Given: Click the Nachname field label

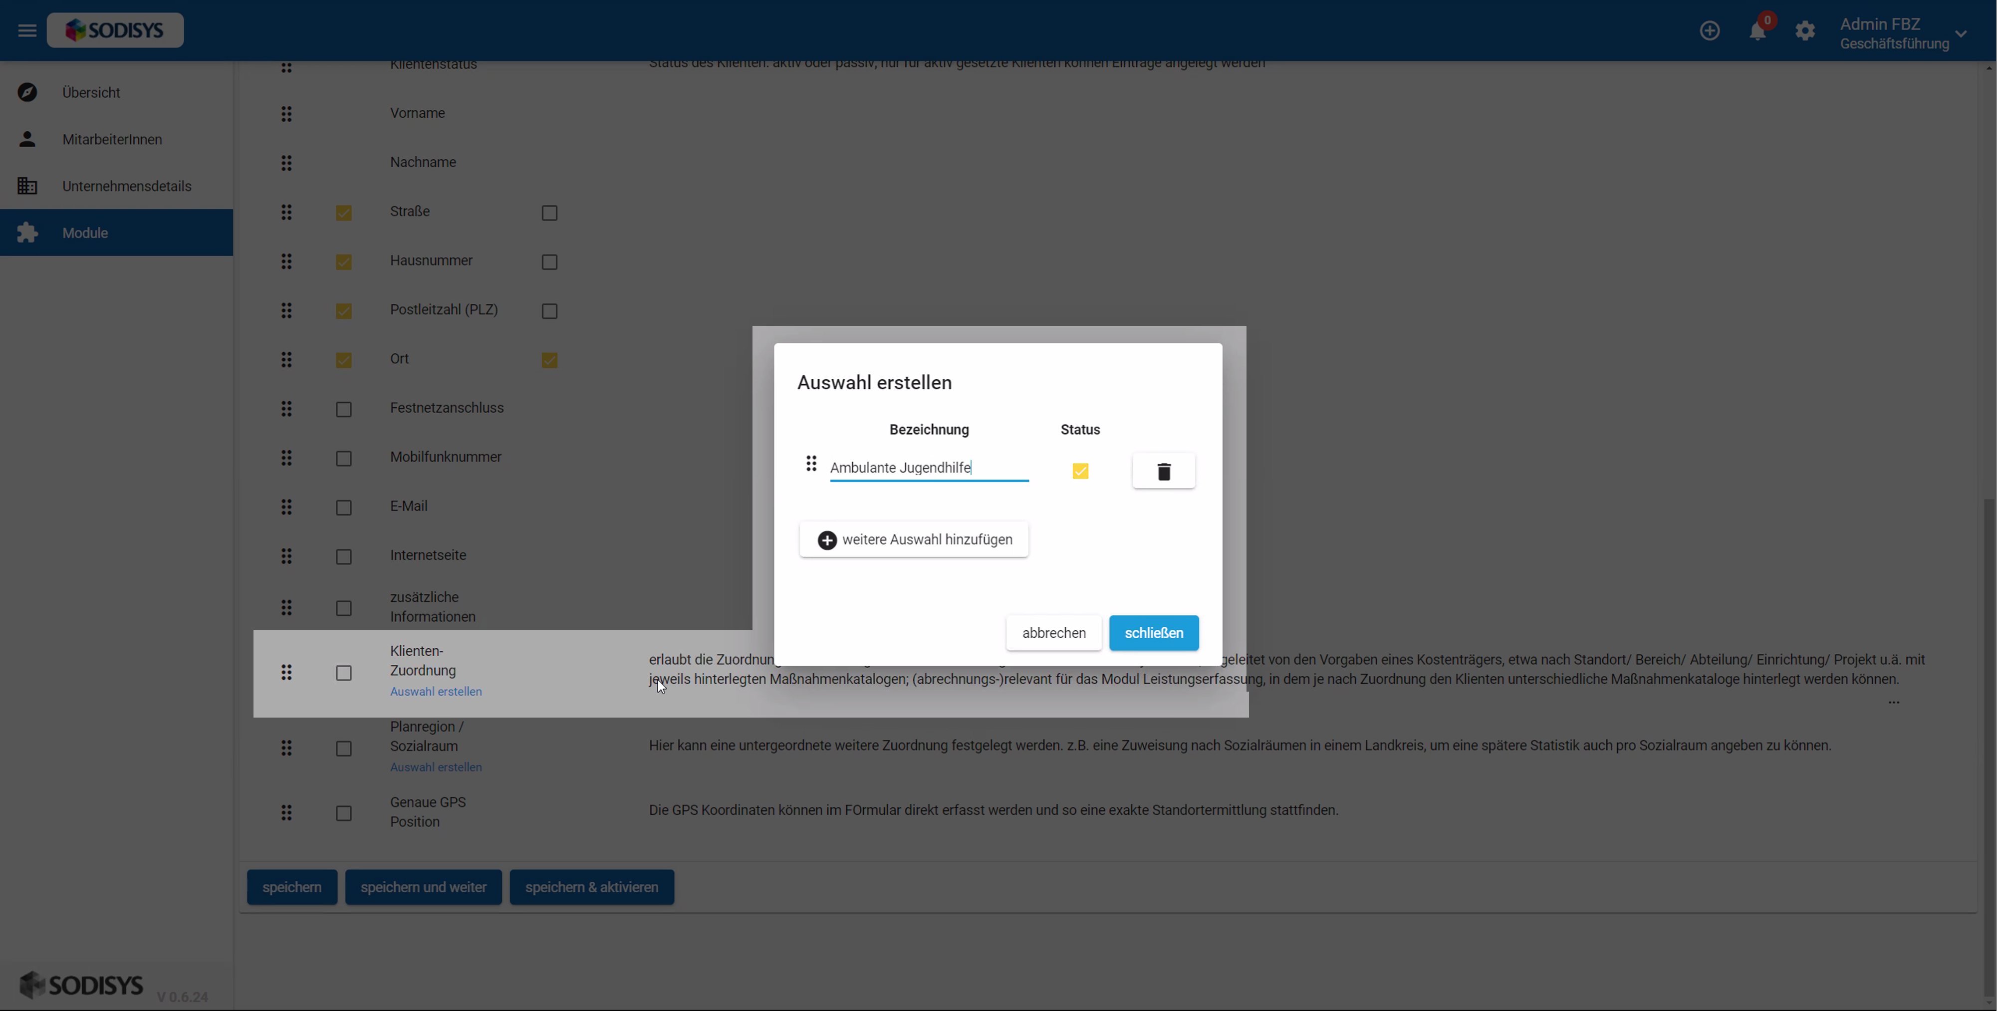Looking at the screenshot, I should tap(423, 162).
